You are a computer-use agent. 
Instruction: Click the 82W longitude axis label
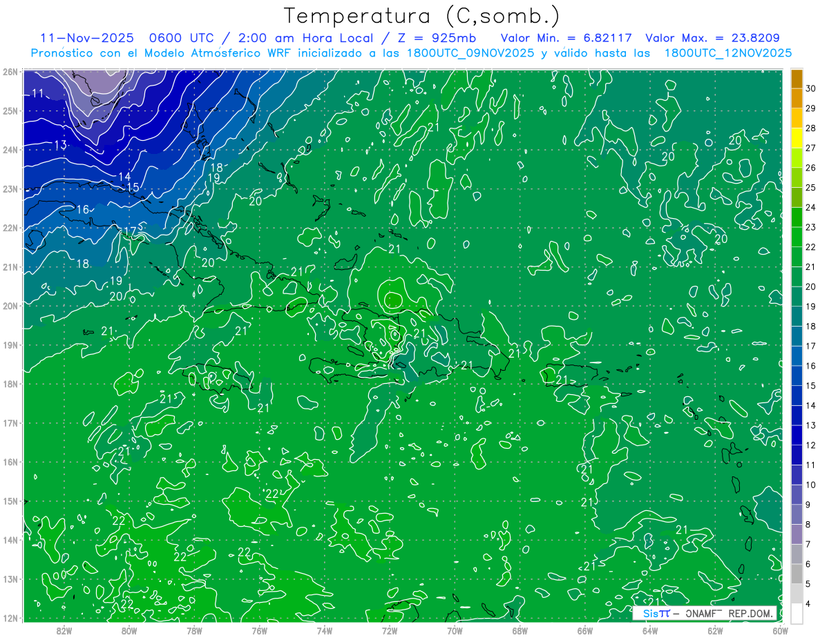pyautogui.click(x=64, y=630)
